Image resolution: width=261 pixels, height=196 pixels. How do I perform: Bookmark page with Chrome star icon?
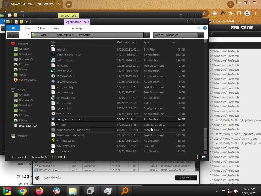204,13
